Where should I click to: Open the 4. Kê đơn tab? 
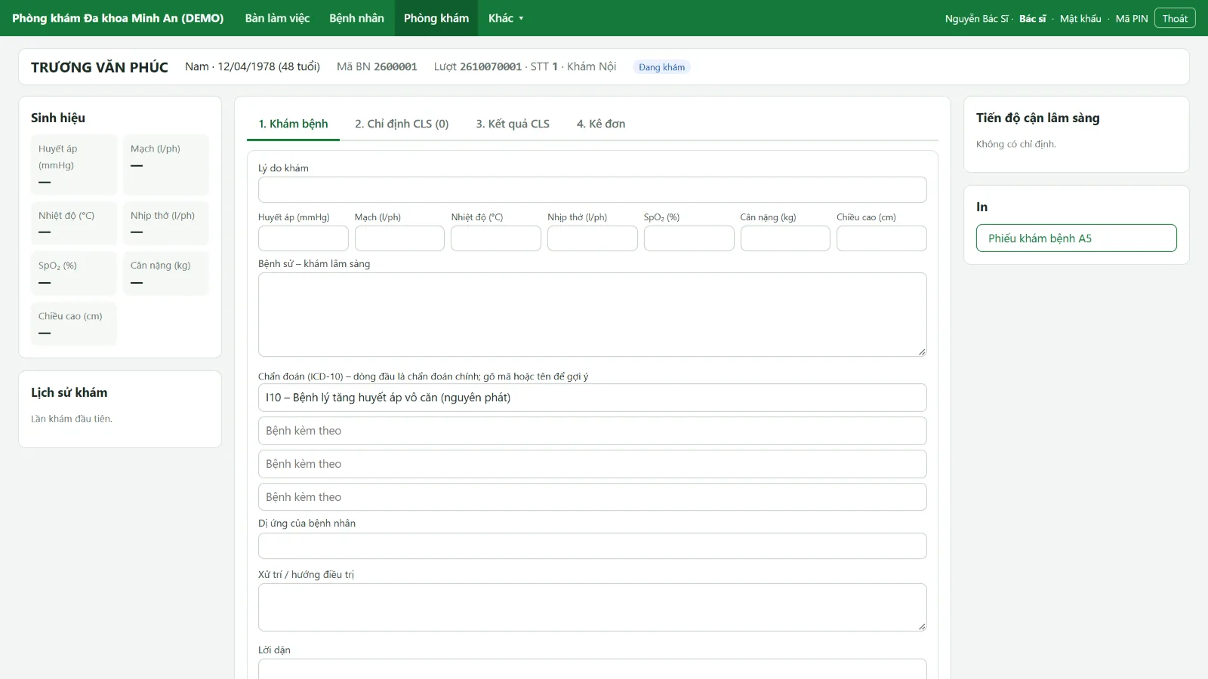coord(601,124)
